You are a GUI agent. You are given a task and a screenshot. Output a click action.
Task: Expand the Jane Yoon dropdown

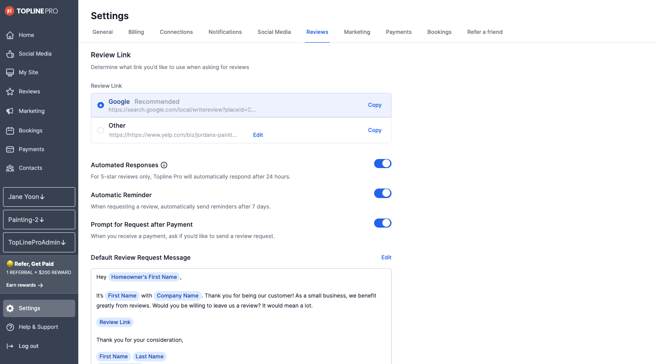(39, 197)
